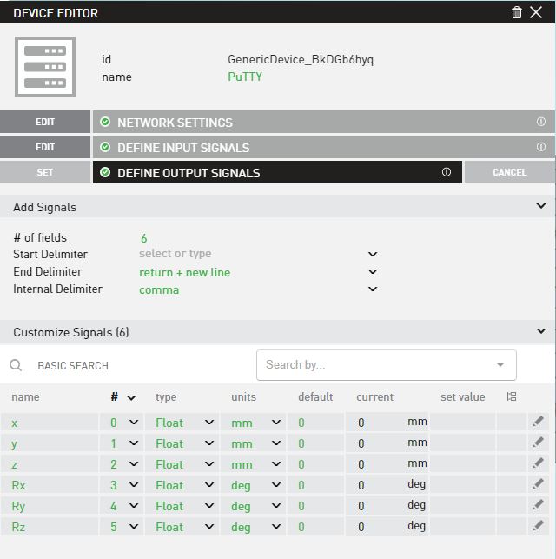Viewport: 556px width, 559px height.
Task: Edit the device name PuTTY
Action: 245,77
